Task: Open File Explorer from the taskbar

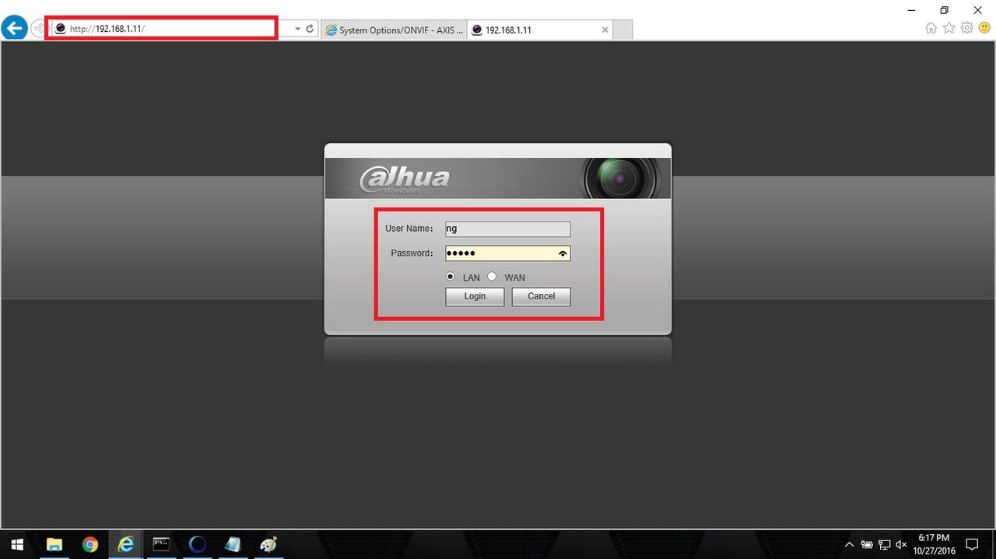Action: tap(54, 544)
